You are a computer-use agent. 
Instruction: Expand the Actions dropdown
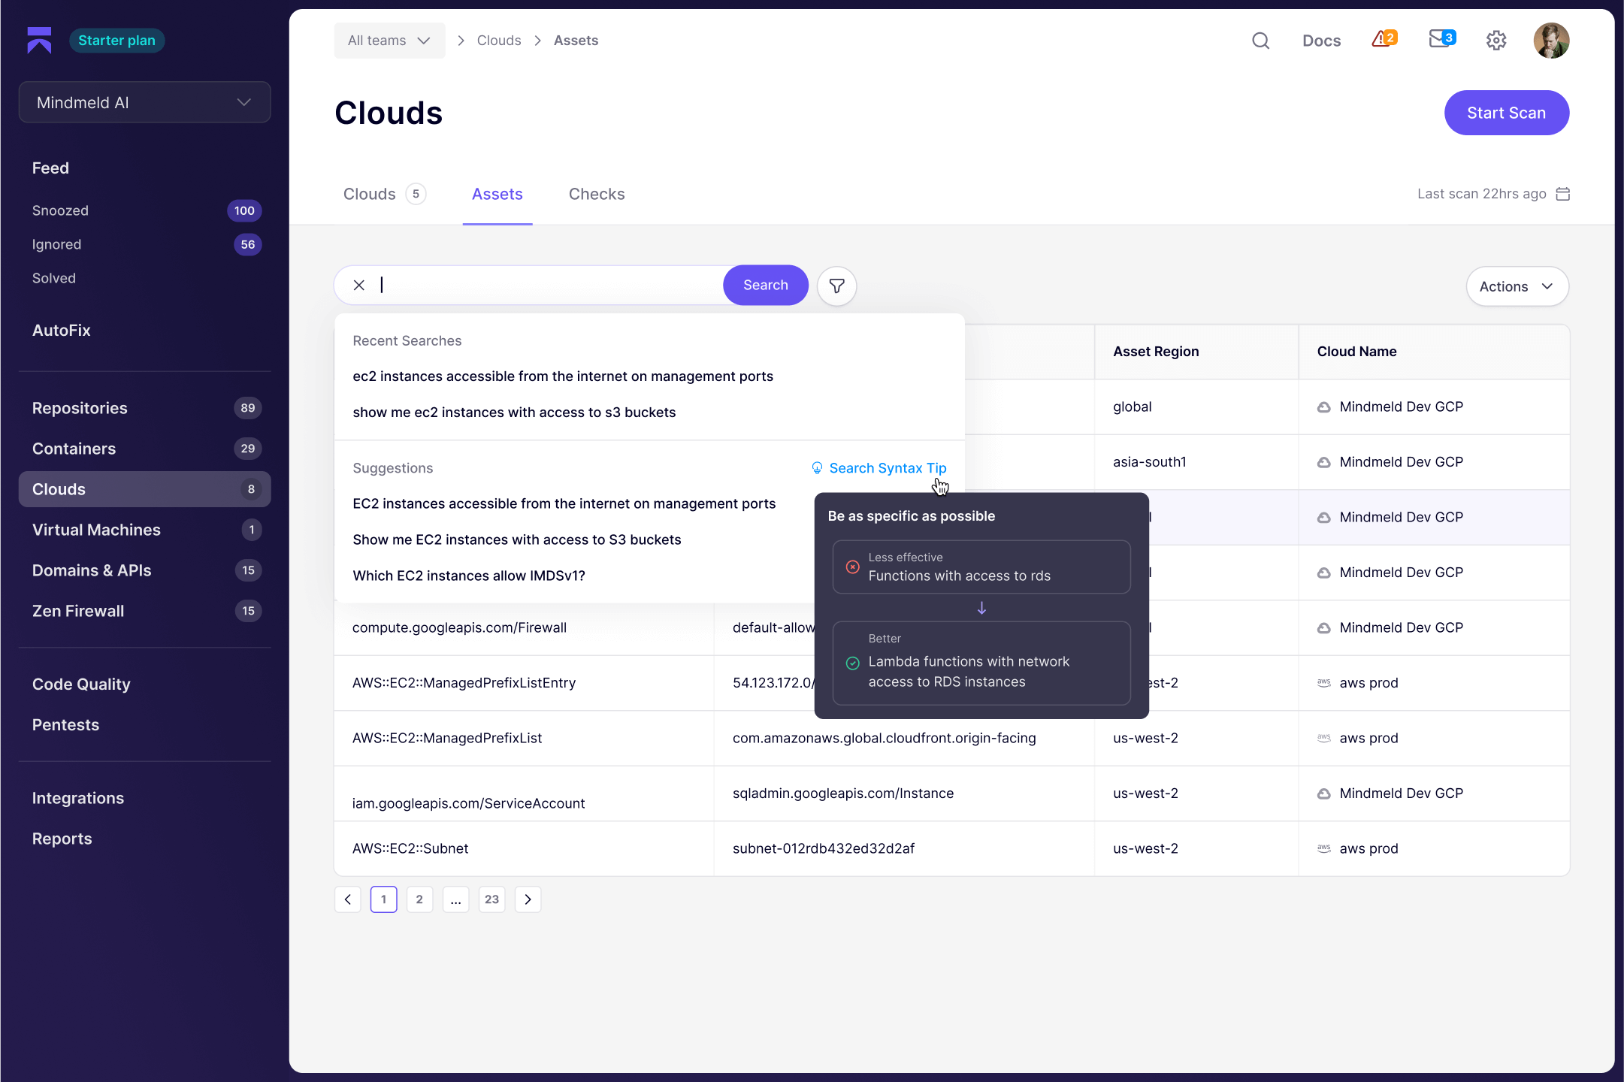tap(1516, 286)
